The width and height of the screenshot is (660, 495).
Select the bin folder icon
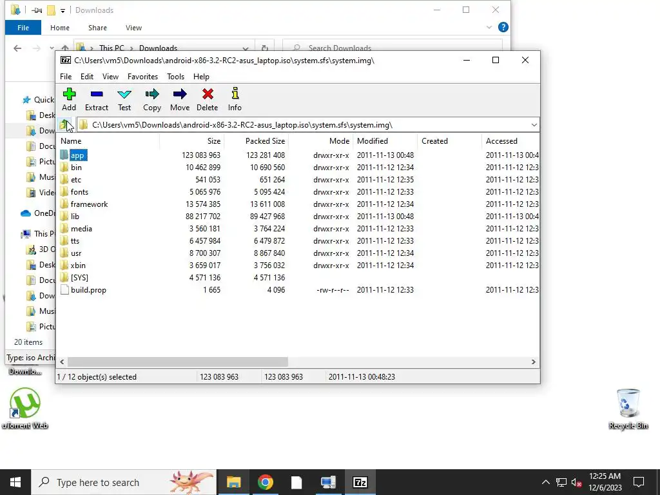64,167
